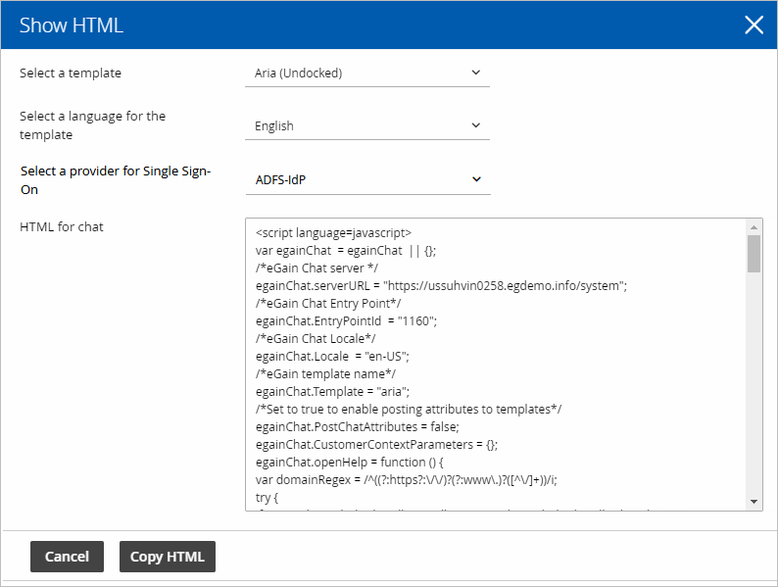Click the scrollbar up arrow in HTML box

(x=754, y=227)
